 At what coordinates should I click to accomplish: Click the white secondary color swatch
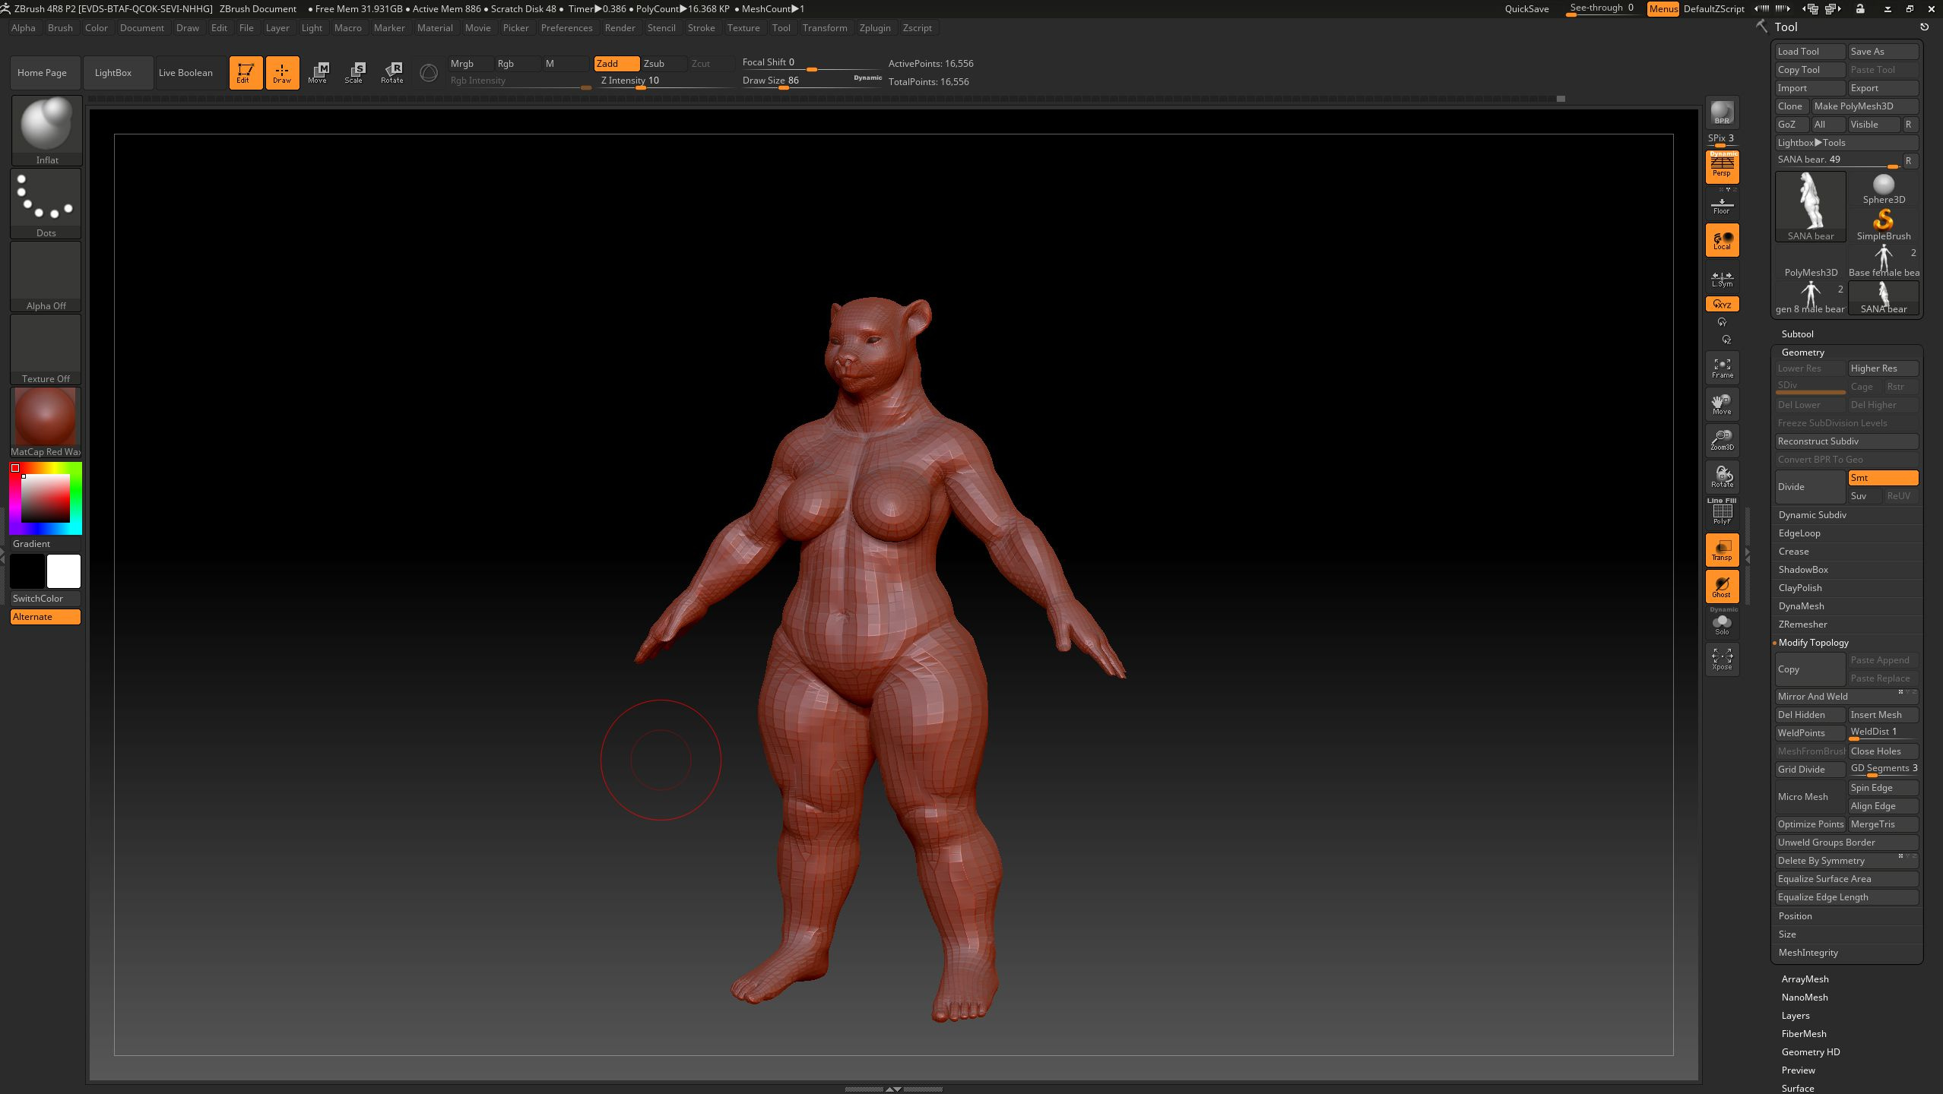(63, 571)
